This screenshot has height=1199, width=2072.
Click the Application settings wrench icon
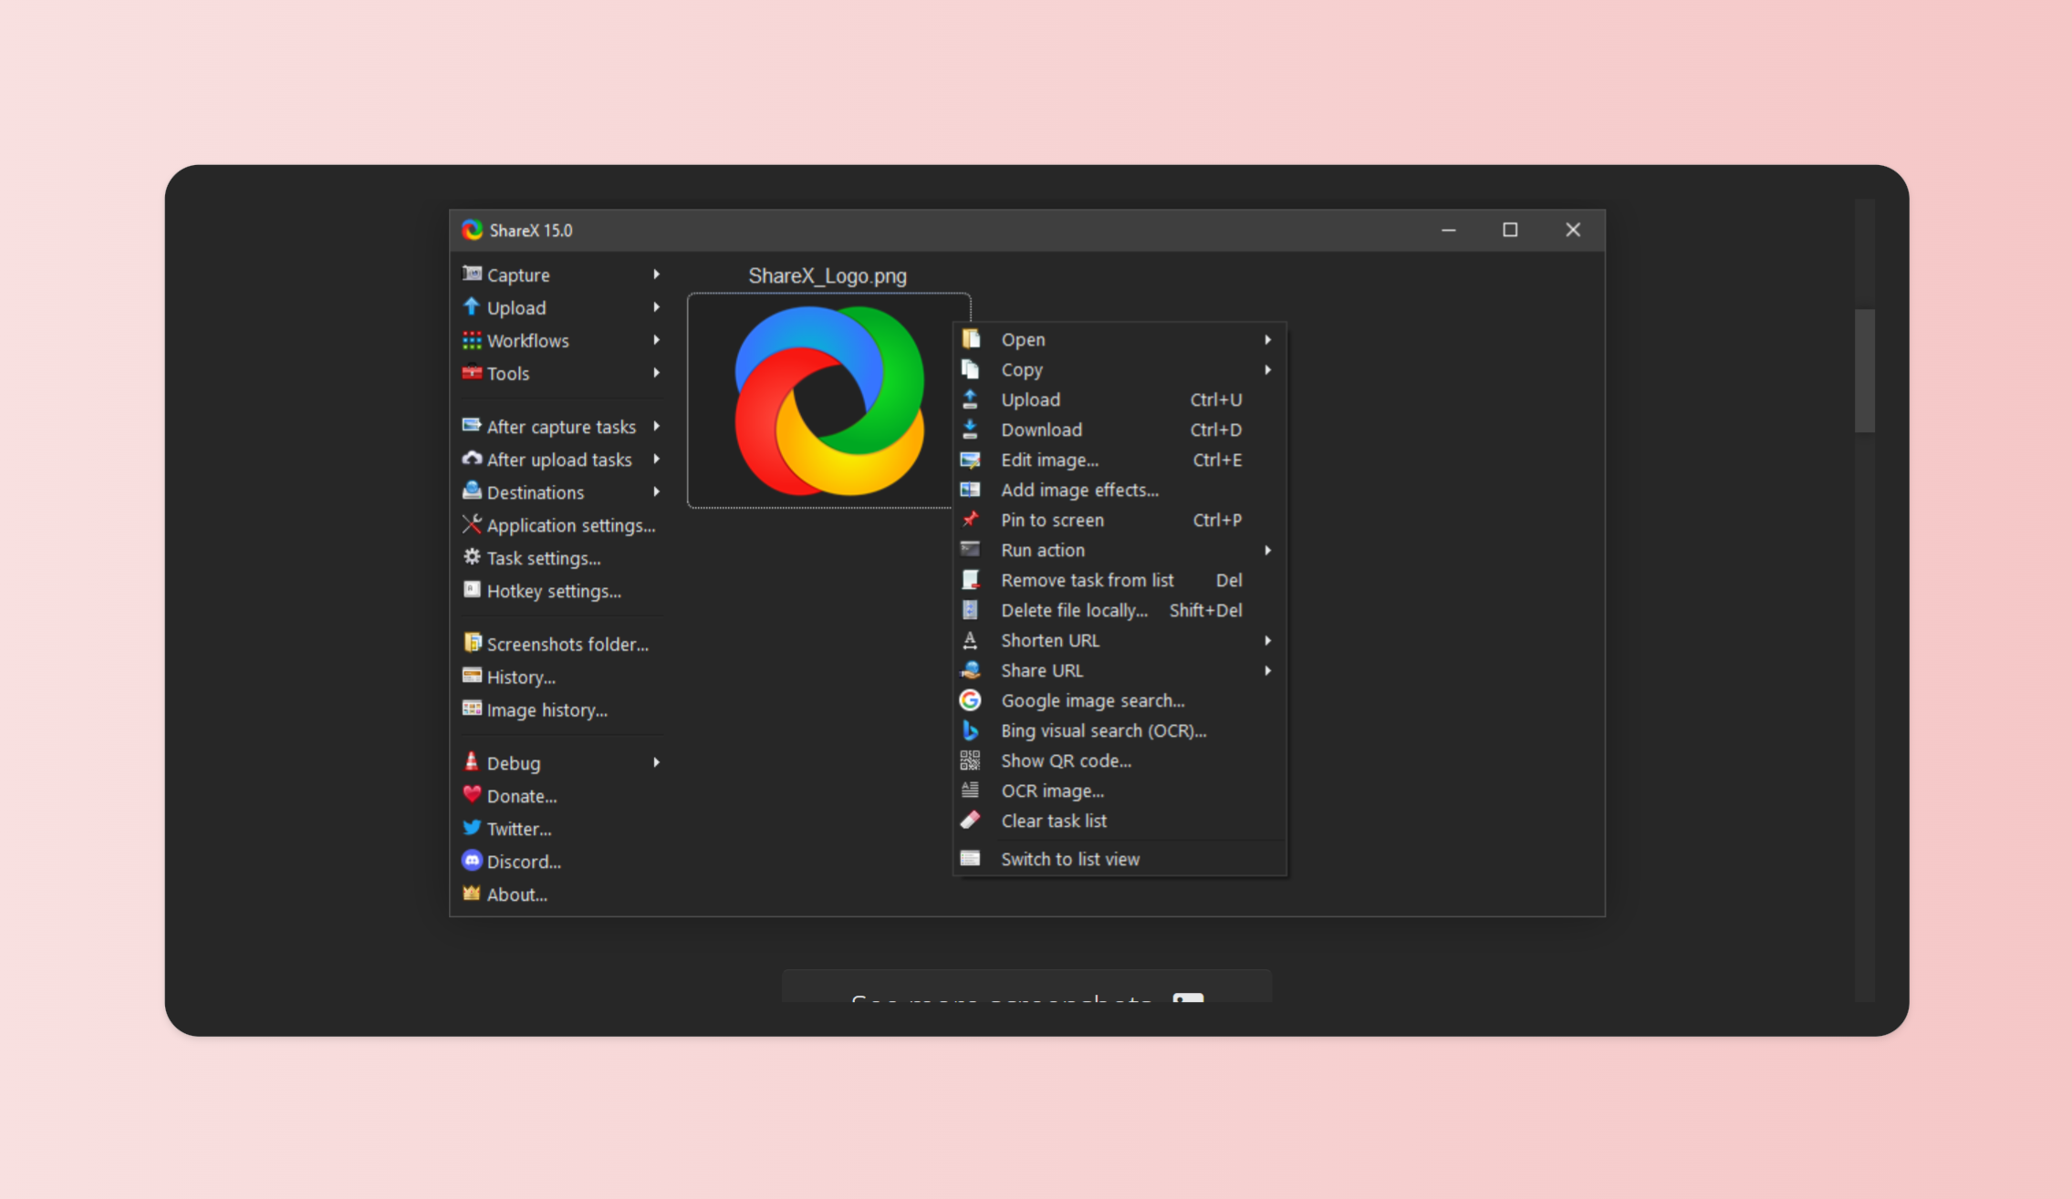472,523
